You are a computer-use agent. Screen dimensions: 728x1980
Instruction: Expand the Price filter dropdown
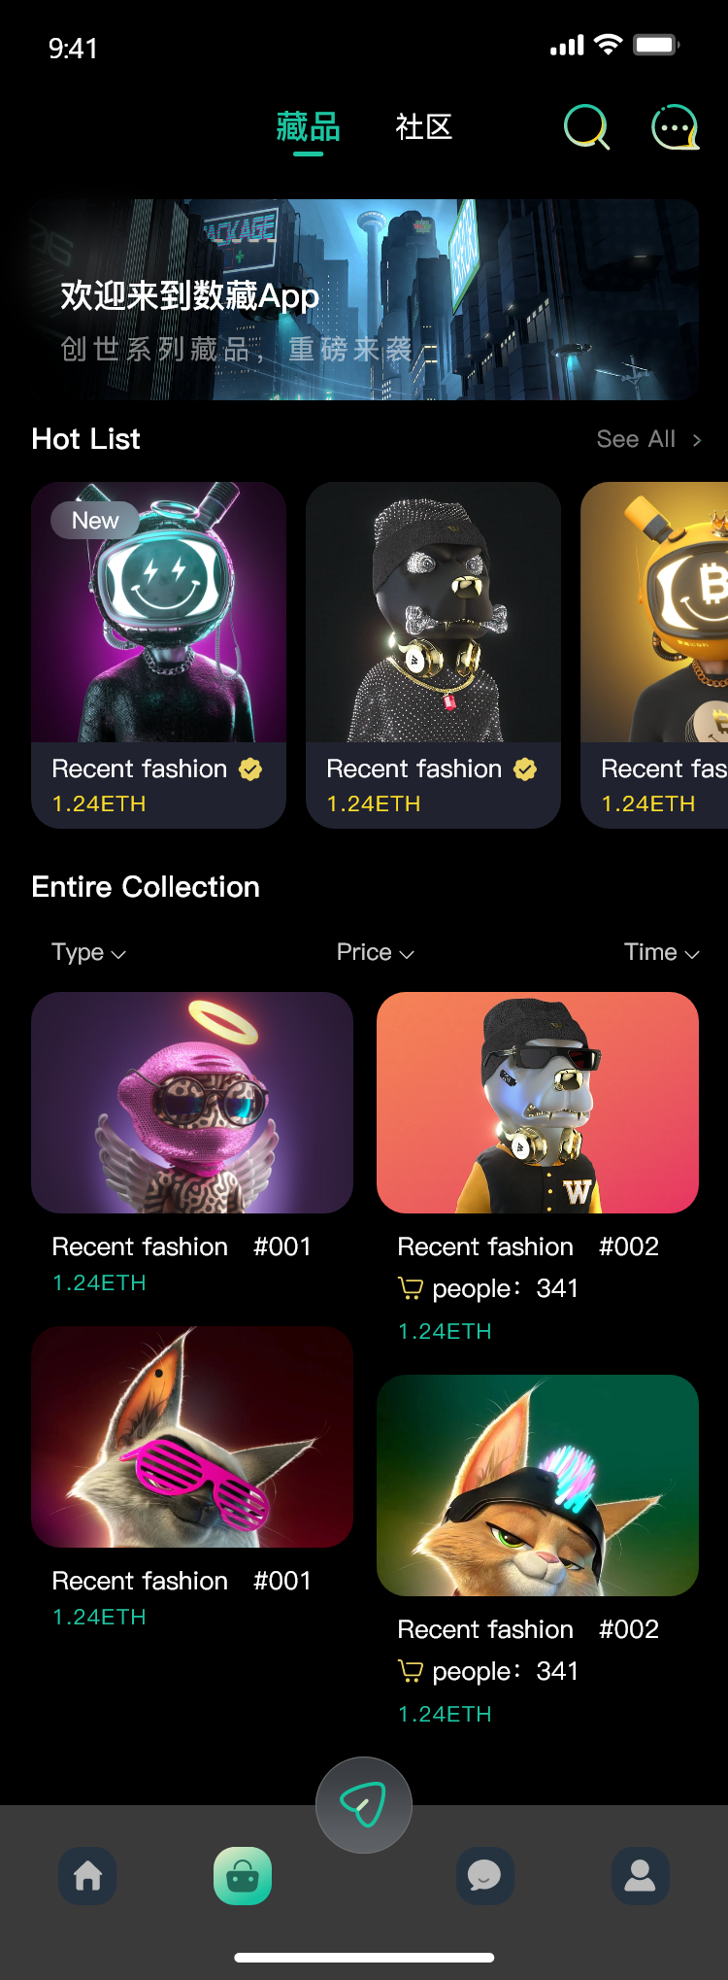tap(376, 952)
